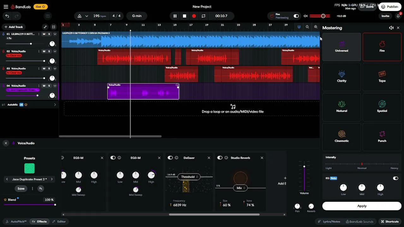Click the Get membership button
Viewport: 404px width, 227px height.
pyautogui.click(x=40, y=7)
